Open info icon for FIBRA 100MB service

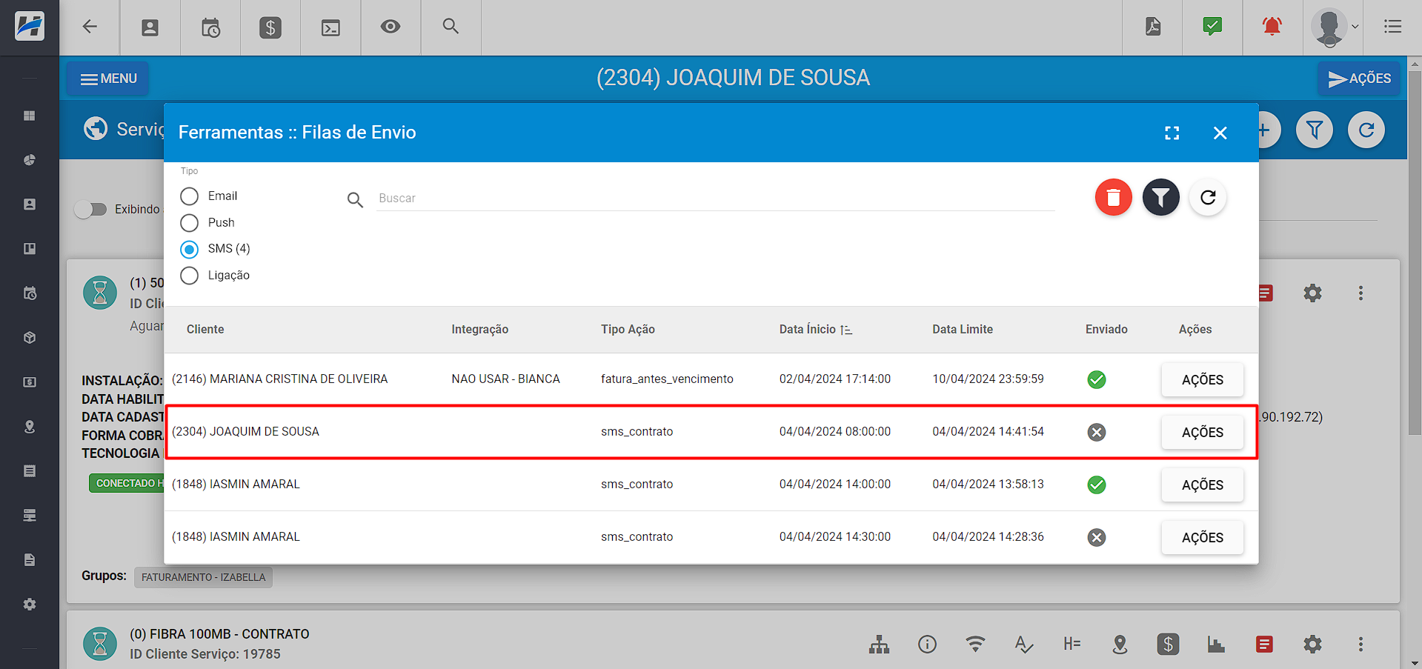tap(927, 645)
